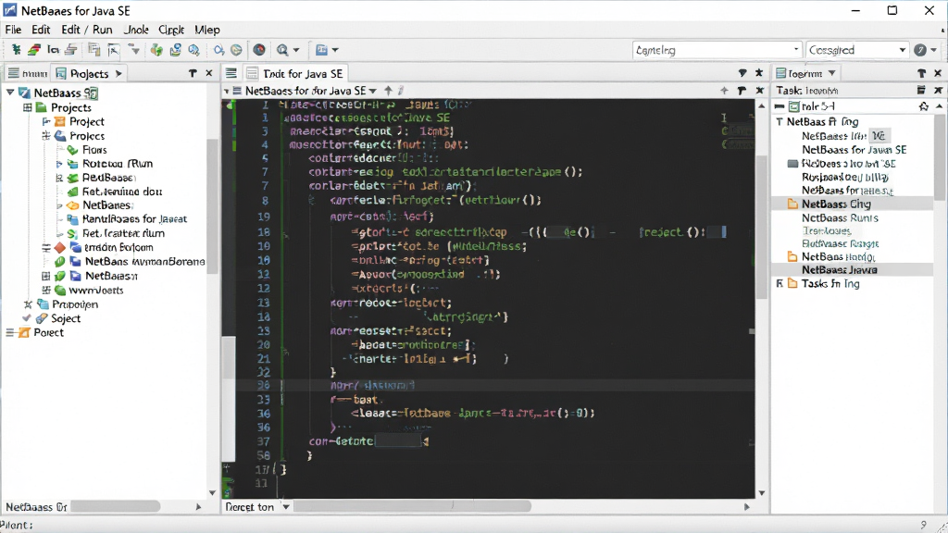
Task: Click the copy pages toolbar icon
Action: click(94, 50)
